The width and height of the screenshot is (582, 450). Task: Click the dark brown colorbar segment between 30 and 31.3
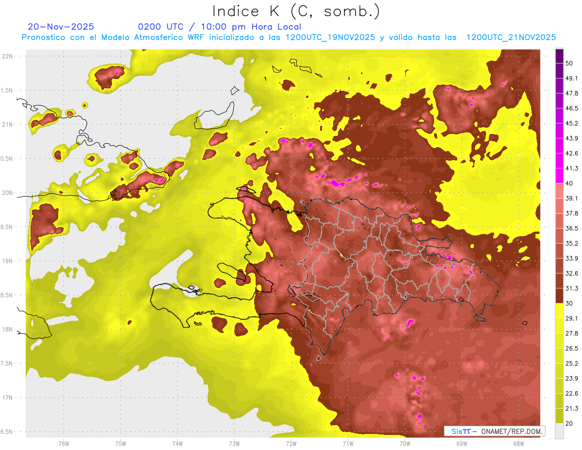pos(559,296)
